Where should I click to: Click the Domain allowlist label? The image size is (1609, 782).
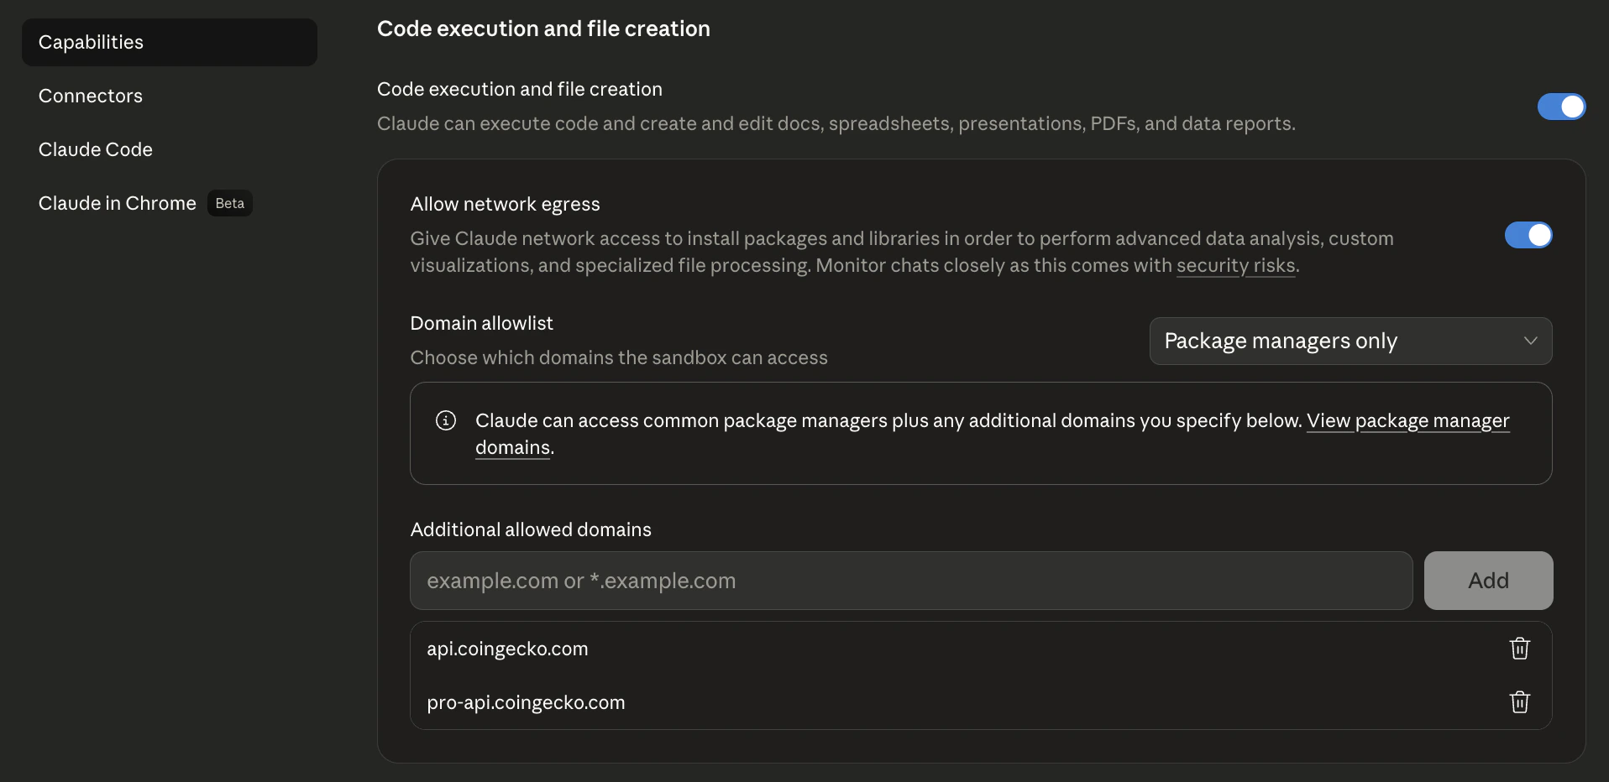(x=481, y=324)
